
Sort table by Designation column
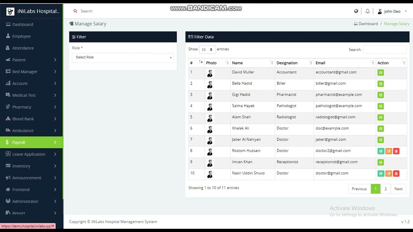[x=294, y=63]
